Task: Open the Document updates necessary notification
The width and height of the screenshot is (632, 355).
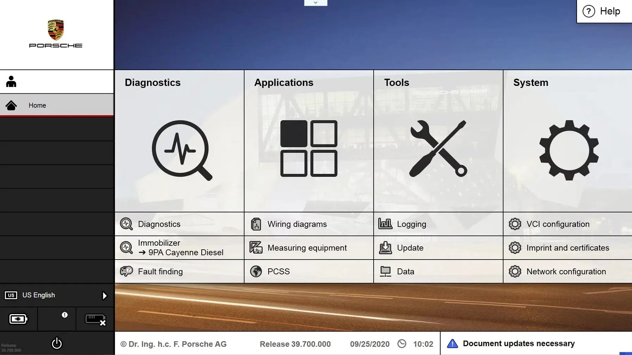Action: pos(518,343)
